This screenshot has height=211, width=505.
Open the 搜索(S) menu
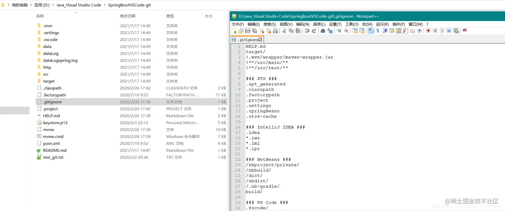270,24
